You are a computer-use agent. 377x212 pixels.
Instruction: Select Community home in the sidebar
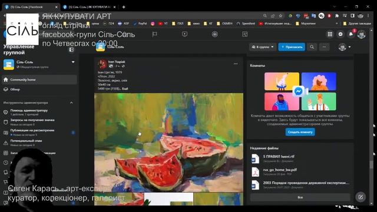click(39, 79)
